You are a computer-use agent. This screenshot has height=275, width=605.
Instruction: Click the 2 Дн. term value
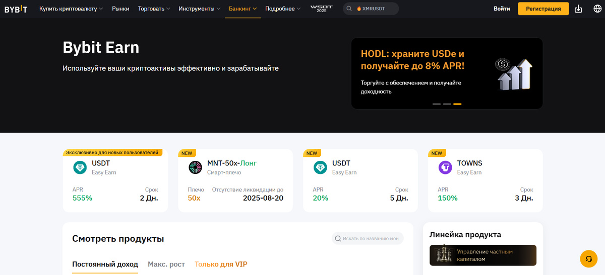click(149, 198)
